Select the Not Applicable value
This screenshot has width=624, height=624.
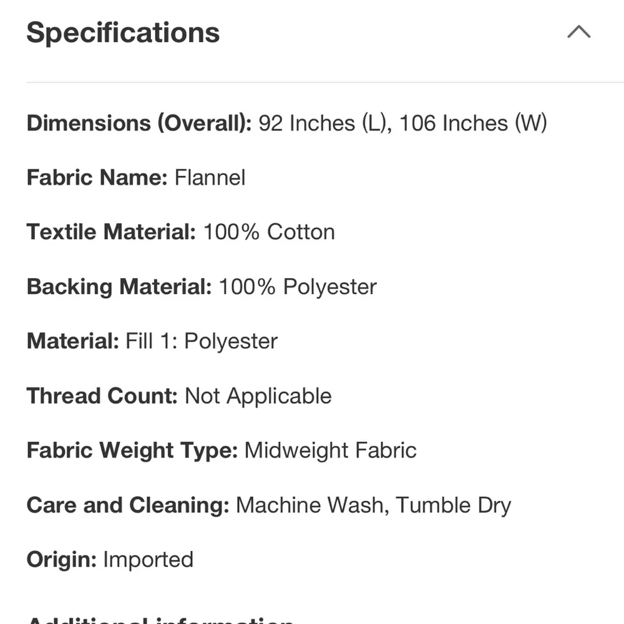pyautogui.click(x=258, y=396)
